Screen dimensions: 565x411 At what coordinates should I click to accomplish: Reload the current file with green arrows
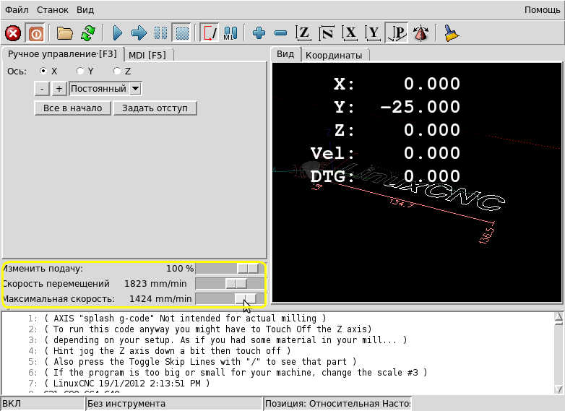pos(88,33)
